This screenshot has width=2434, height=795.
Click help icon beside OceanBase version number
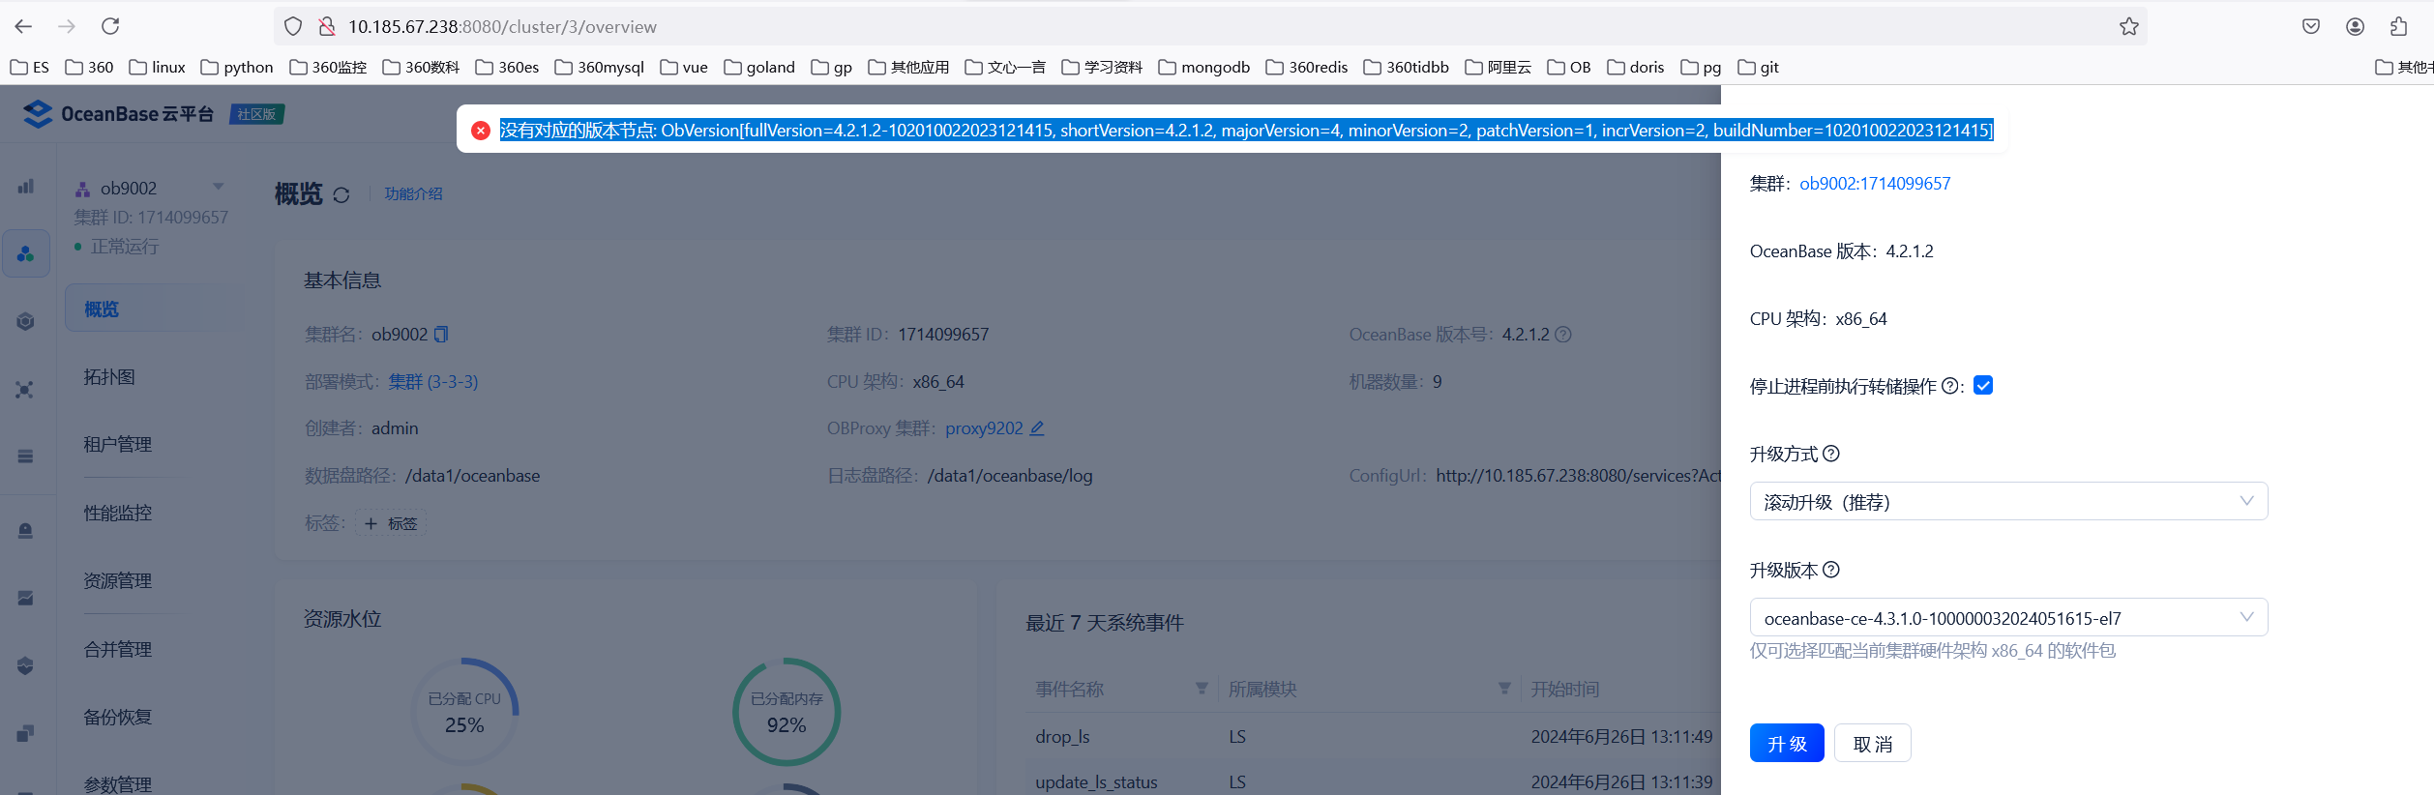[1563, 334]
